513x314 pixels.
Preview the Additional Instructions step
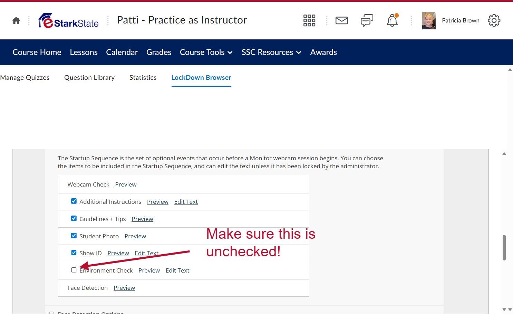[x=158, y=202]
